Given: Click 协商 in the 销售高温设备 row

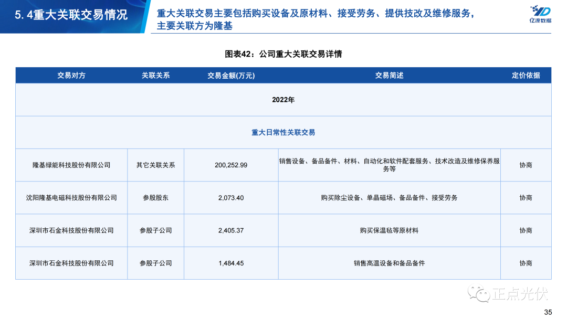Looking at the screenshot, I should pyautogui.click(x=526, y=263).
